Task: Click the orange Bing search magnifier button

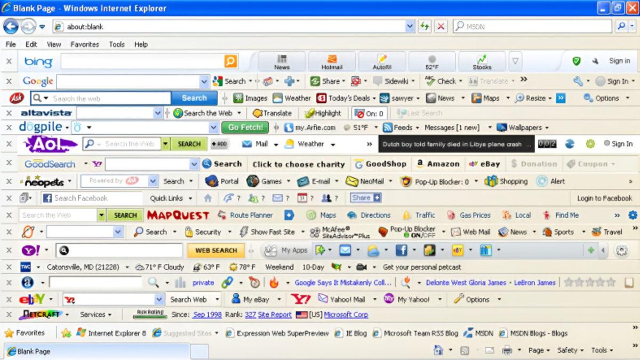Action: coord(230,61)
